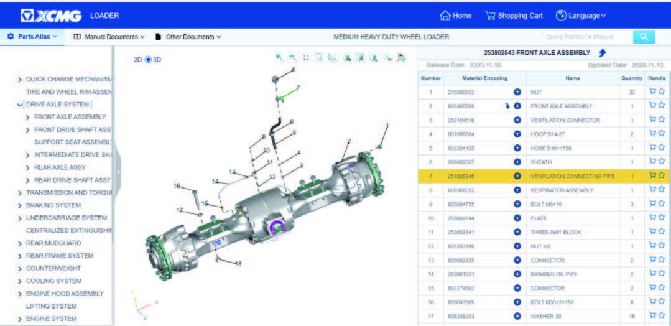Add NUT row to shopping cart

coord(652,91)
